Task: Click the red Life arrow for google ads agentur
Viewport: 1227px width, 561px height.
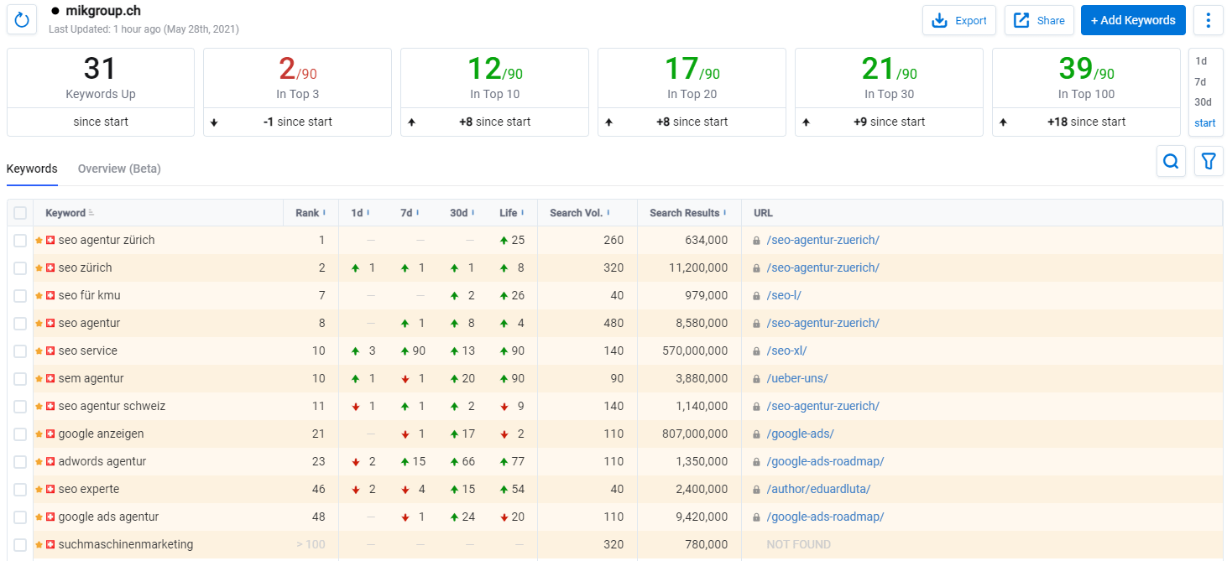Action: [x=504, y=517]
